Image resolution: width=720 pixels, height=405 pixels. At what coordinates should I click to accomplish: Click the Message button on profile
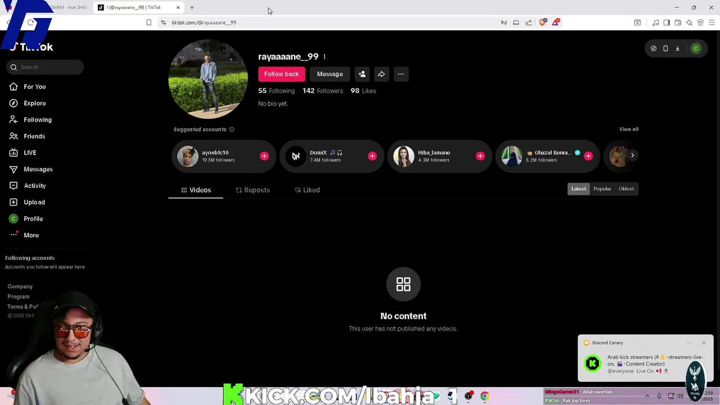[330, 74]
